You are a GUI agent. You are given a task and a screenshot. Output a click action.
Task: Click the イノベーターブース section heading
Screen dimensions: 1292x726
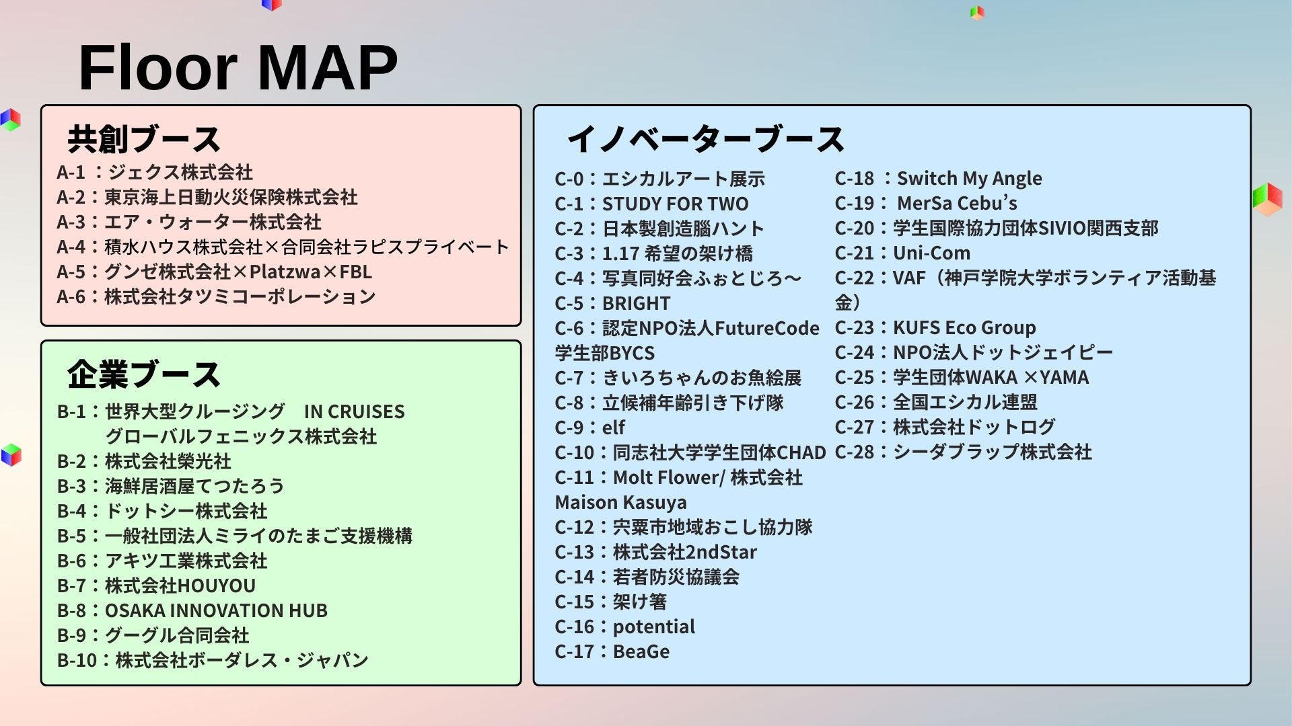[x=705, y=139]
